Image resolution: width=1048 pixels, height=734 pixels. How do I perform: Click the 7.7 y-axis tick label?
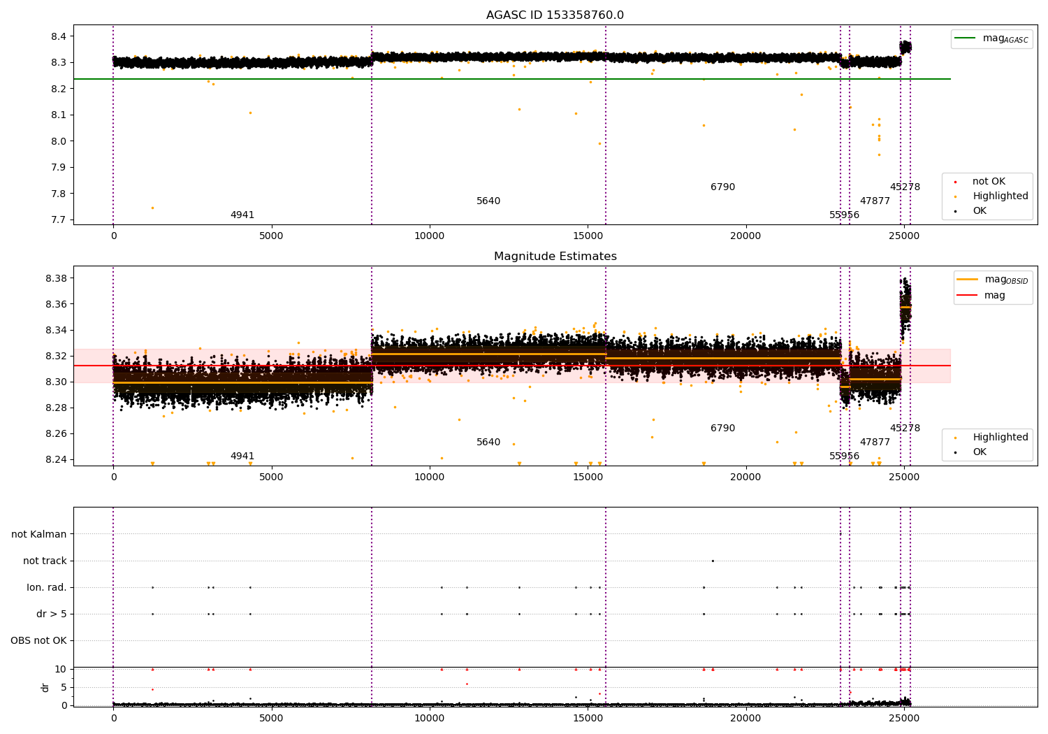(57, 220)
